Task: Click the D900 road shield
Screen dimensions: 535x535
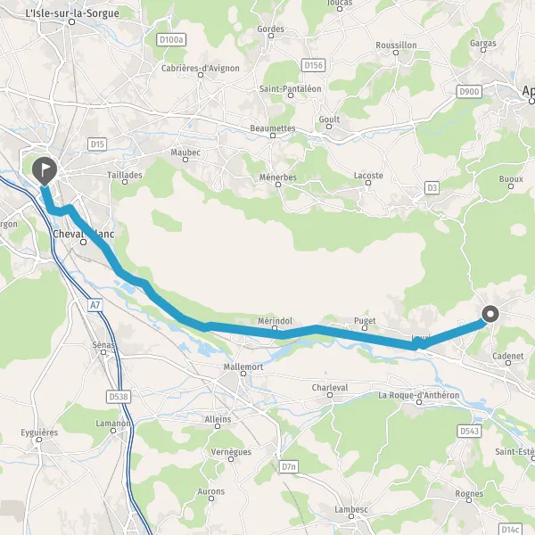Action: tap(469, 92)
